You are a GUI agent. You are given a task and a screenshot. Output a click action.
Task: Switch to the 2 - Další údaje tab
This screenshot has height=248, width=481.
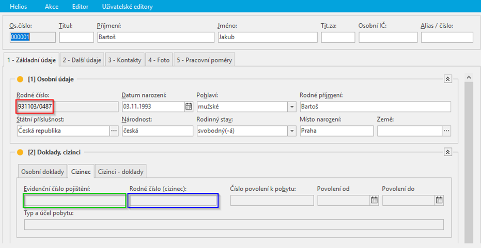point(82,60)
